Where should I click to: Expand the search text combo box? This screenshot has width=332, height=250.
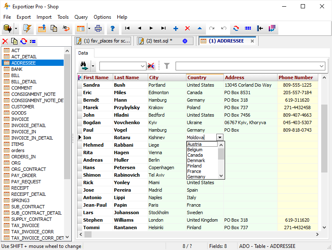(x=144, y=66)
